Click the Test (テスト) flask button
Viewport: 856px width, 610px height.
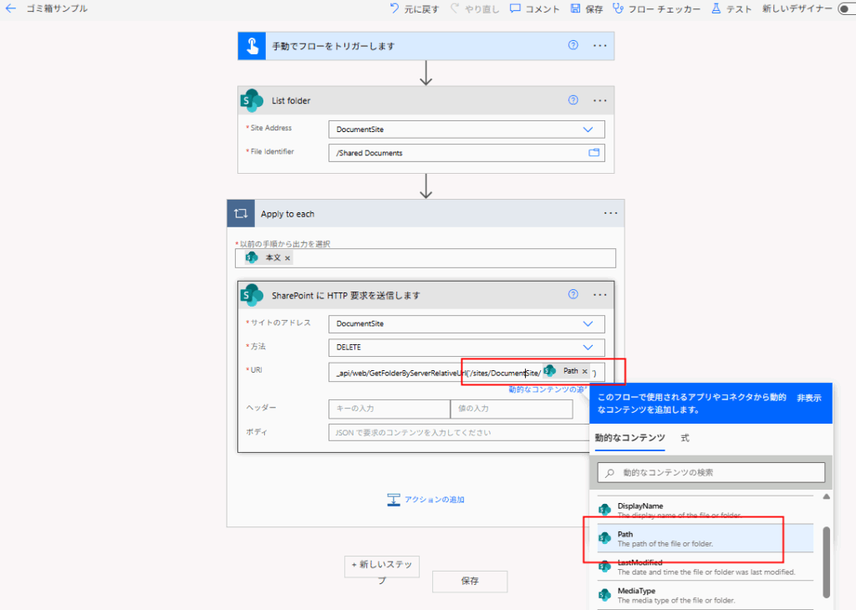click(x=731, y=8)
